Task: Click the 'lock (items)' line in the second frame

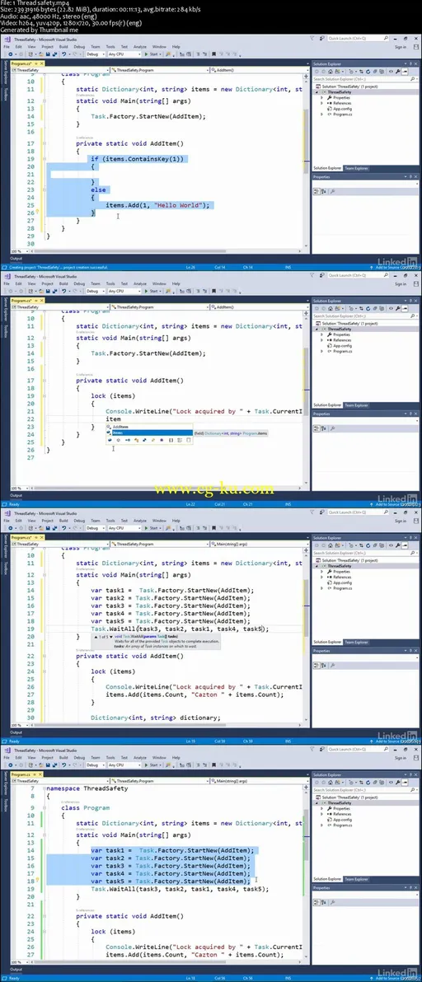Action: click(x=112, y=395)
